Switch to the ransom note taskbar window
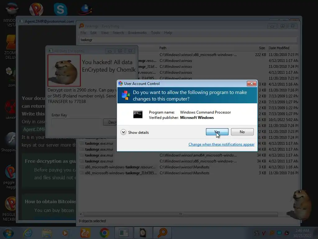Screen dimensions: 318x239 [124, 233]
